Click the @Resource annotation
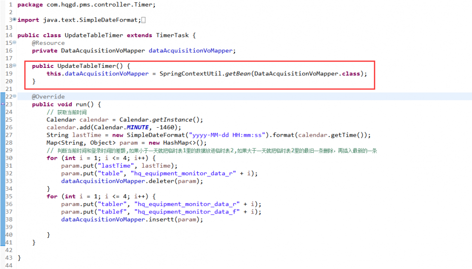 48,43
